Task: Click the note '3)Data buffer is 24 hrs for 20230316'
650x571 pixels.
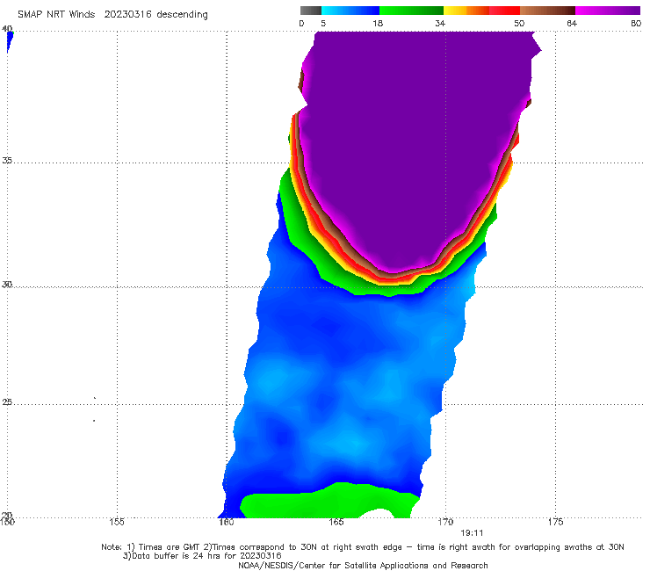Action: pyautogui.click(x=202, y=556)
